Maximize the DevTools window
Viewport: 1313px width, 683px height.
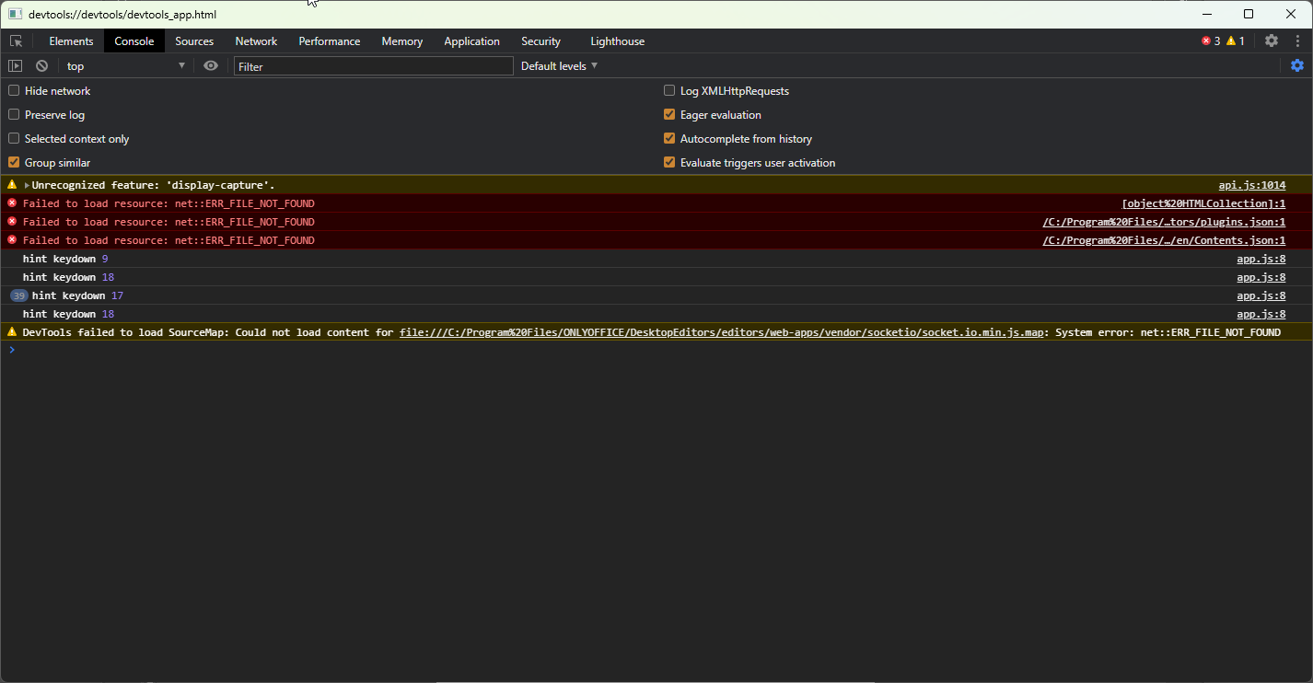pos(1249,14)
